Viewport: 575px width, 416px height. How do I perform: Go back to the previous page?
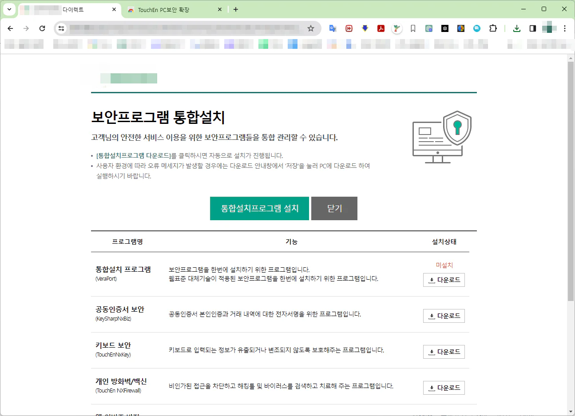click(10, 28)
